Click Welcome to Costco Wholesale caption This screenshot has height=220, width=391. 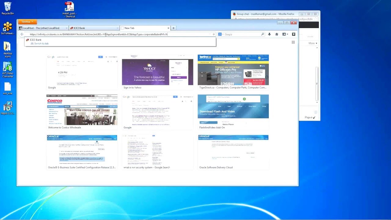pos(64,128)
